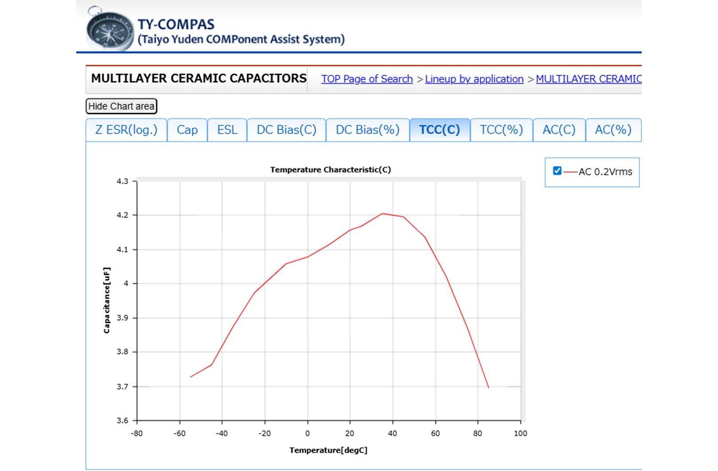Screen dimensions: 718x471
Task: Click the Temperature Characteristic(C) chart title
Action: [330, 170]
